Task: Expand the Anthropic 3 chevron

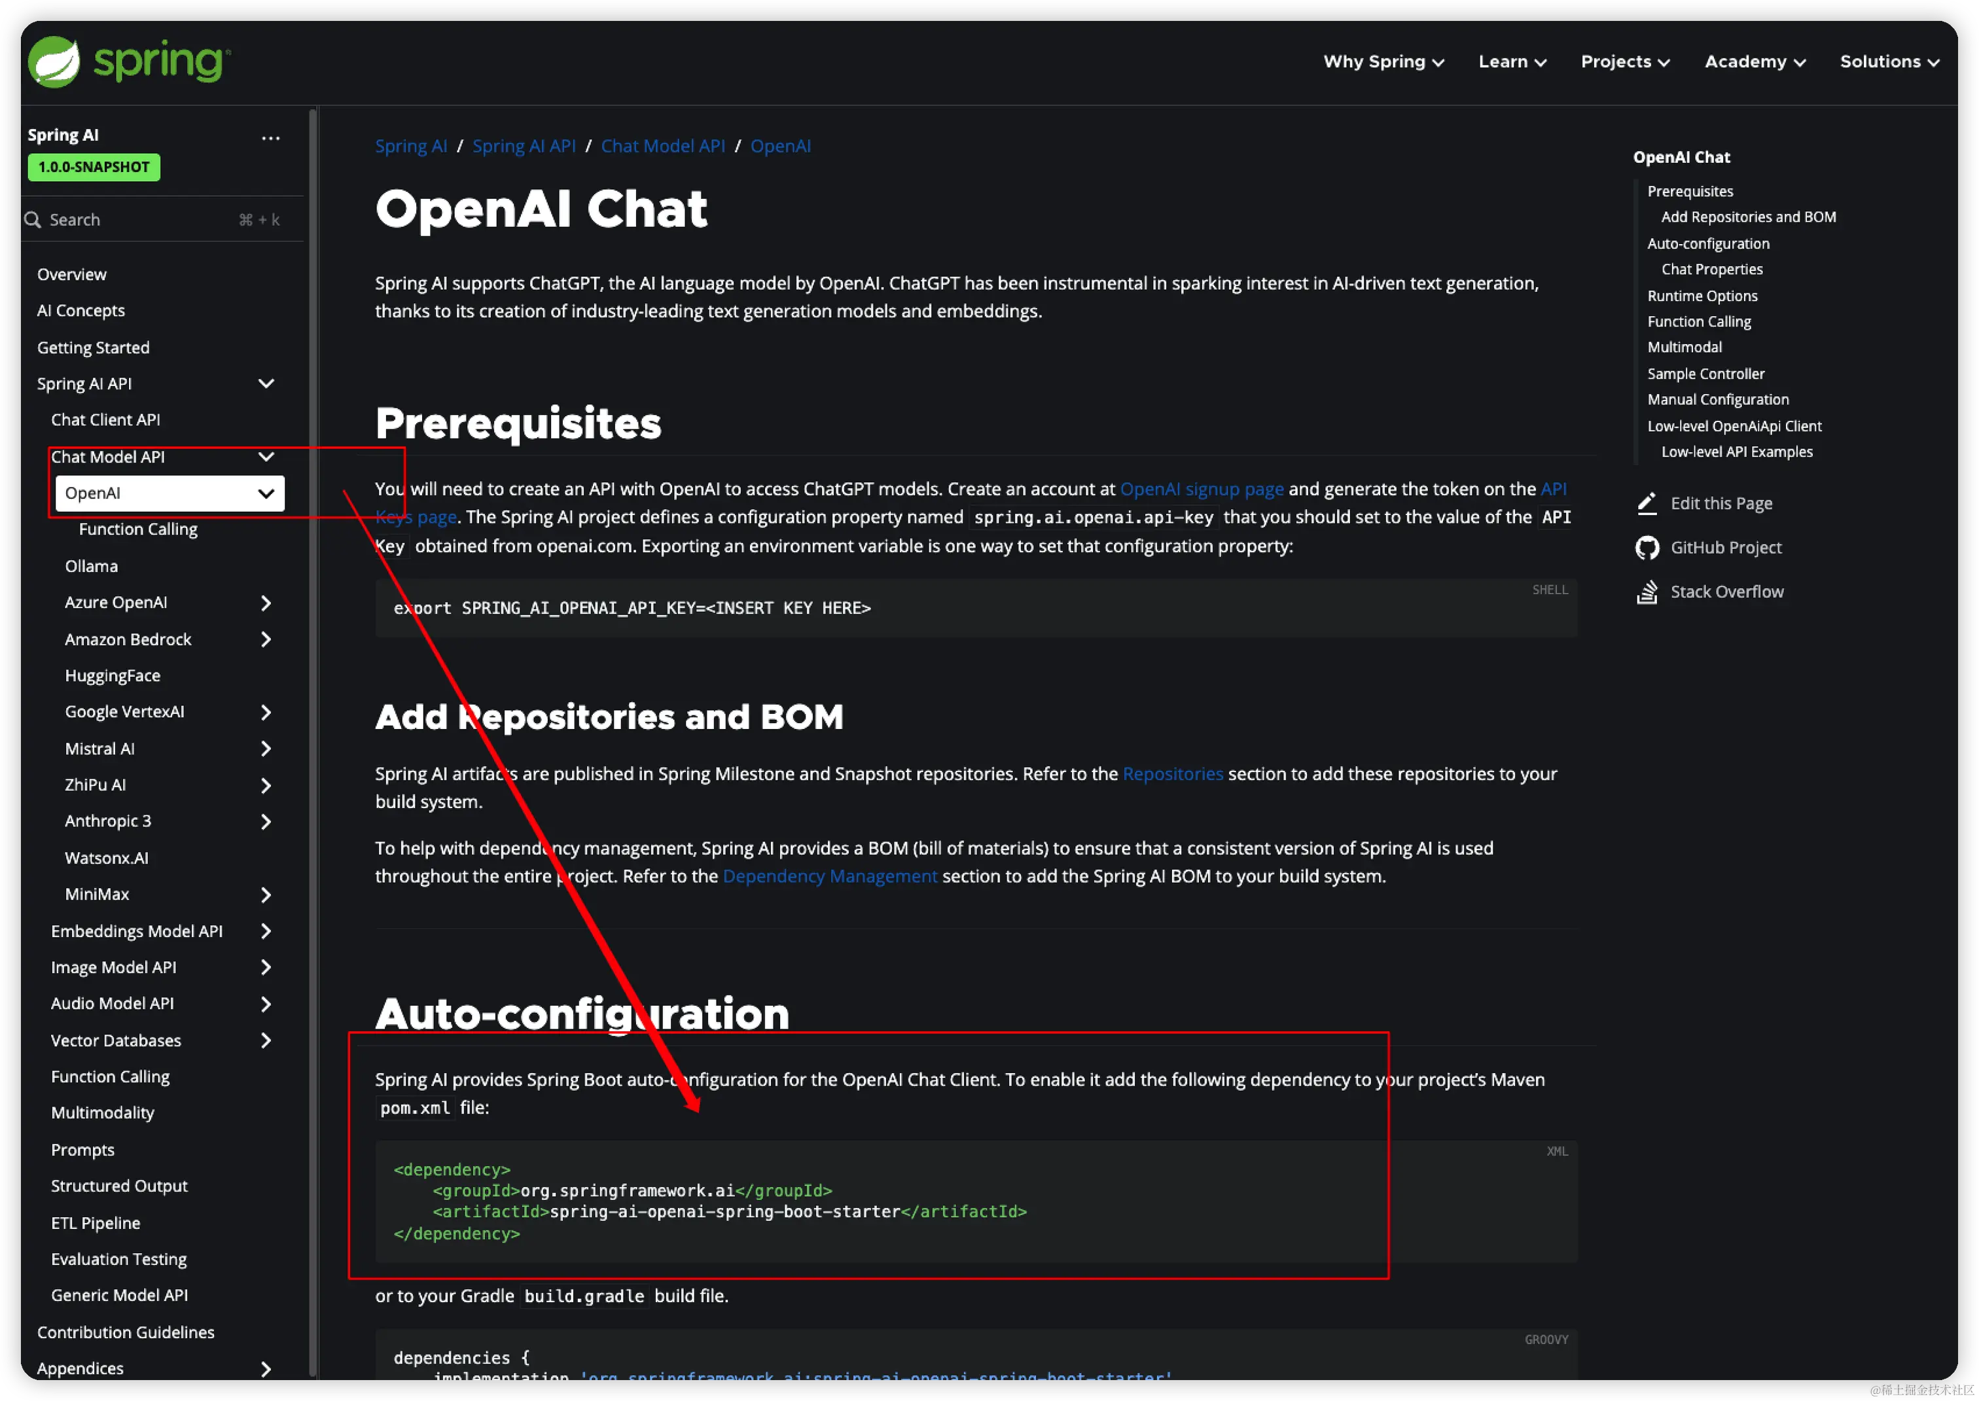Action: (x=266, y=822)
